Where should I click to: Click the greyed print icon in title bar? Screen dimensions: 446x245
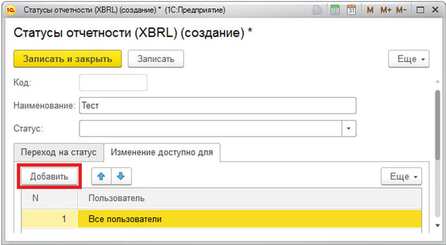pos(317,10)
